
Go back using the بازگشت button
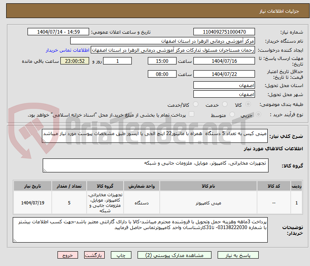tap(95, 255)
